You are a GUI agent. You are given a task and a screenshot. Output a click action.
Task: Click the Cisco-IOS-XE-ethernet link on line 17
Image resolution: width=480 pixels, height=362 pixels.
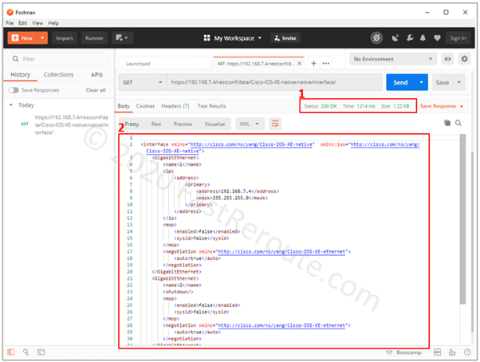281,251
